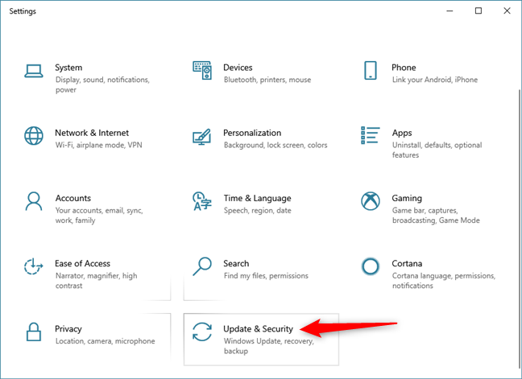This screenshot has height=379, width=522.
Task: Go to the Gaming settings label
Action: 407,199
